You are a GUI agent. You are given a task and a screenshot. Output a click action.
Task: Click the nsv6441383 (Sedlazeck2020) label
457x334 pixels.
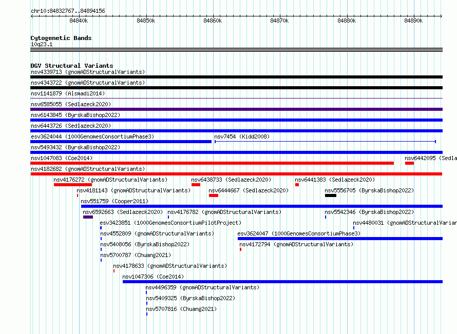(335, 180)
